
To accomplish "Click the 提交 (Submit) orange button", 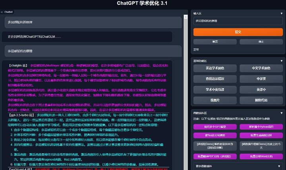I will (238, 32).
